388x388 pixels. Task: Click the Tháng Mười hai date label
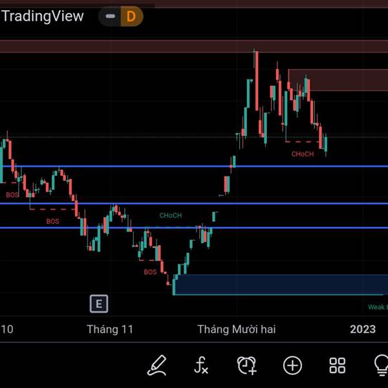[237, 329]
